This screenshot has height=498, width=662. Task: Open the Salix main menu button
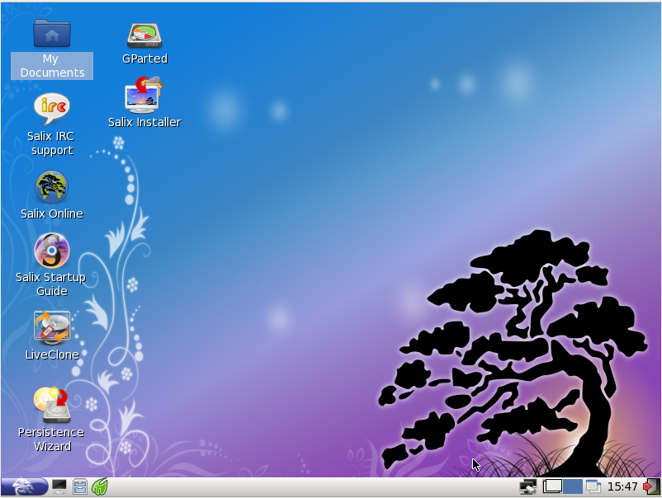click(25, 487)
